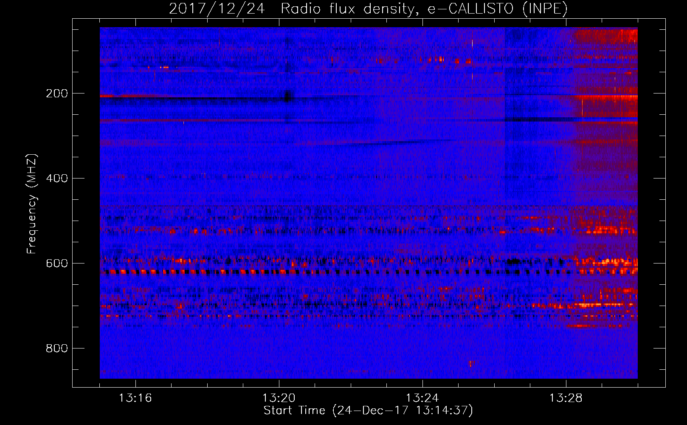The width and height of the screenshot is (687, 425).
Task: Click the 13:20 time tick label
Action: [x=279, y=398]
